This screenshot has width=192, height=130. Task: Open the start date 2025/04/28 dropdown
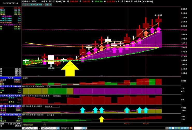point(37,128)
